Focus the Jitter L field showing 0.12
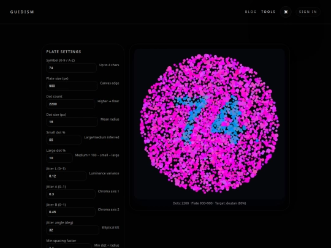 (x=66, y=176)
